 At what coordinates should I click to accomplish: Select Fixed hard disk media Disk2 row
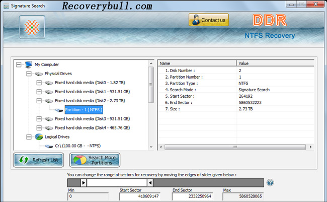(x=90, y=101)
